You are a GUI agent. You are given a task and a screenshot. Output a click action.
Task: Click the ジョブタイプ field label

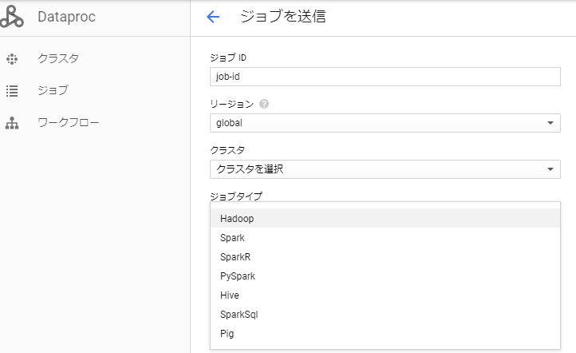click(x=236, y=196)
